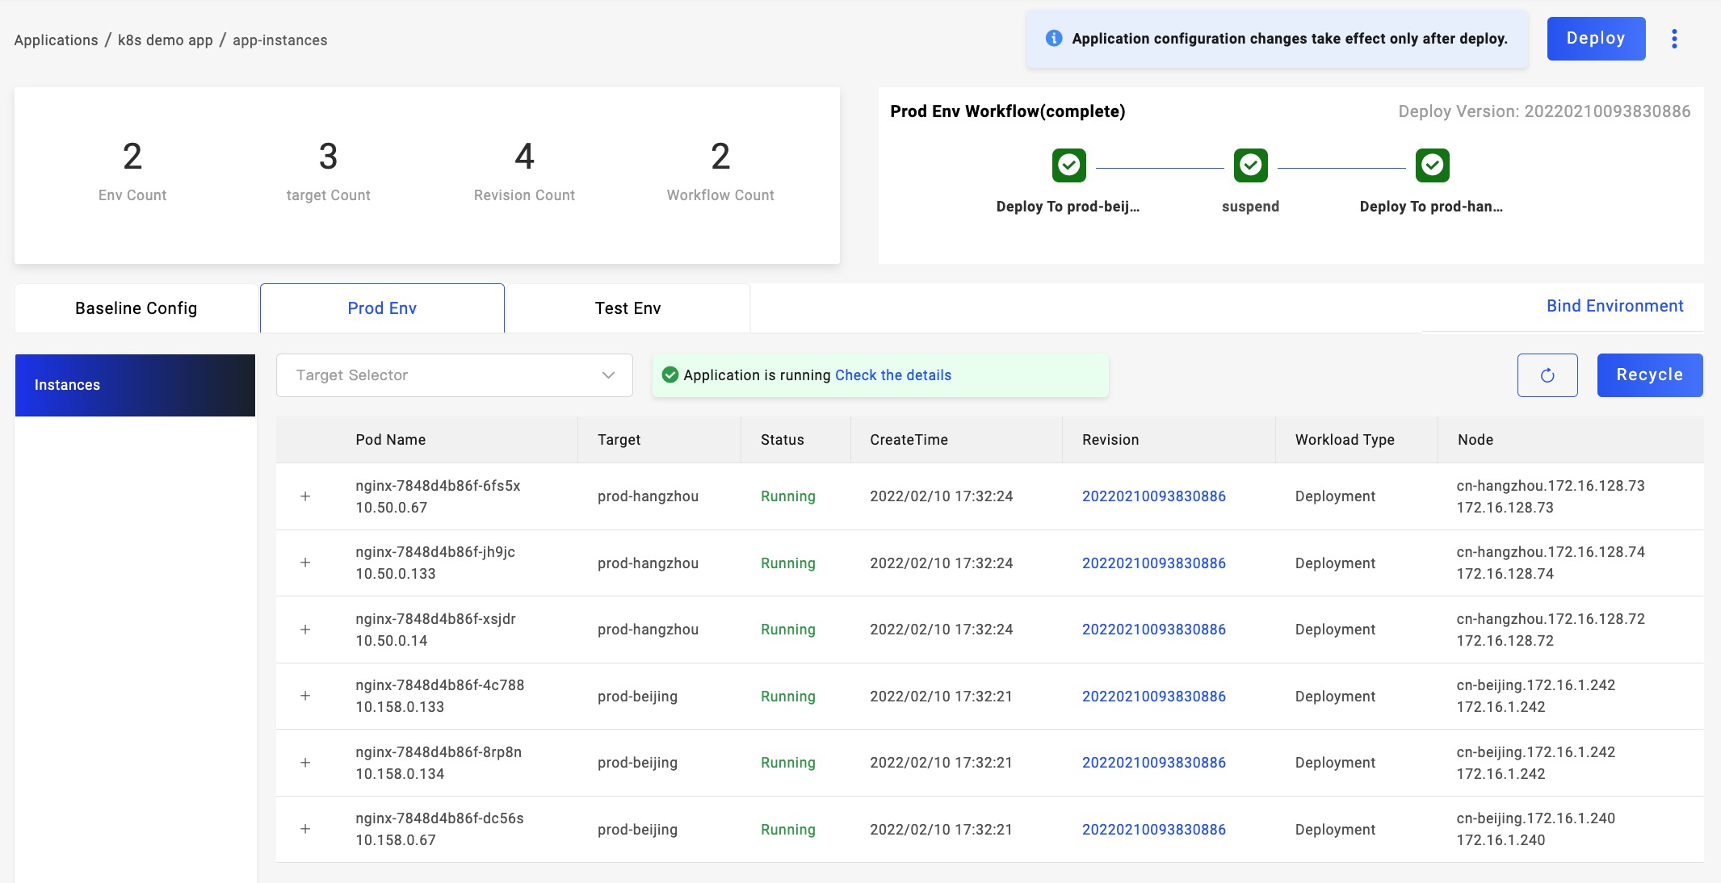Click the Deploy To prod-beijing workflow step checkmark
The image size is (1721, 883).
coord(1068,165)
